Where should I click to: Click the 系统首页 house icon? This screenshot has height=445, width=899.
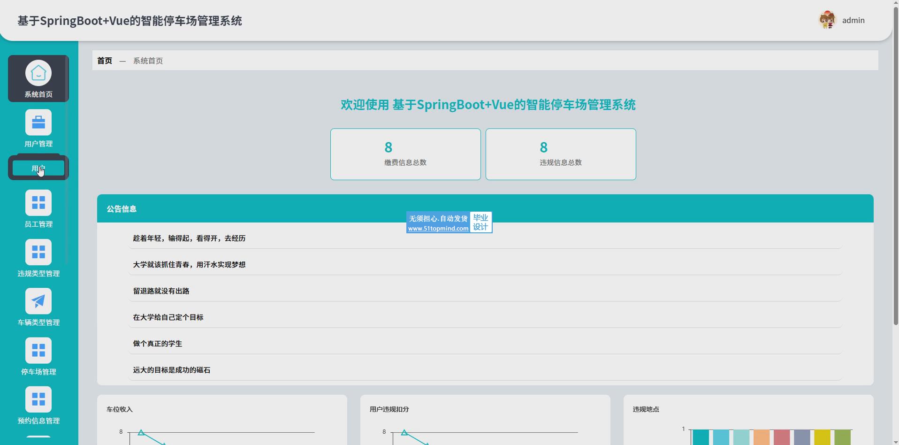coord(38,73)
